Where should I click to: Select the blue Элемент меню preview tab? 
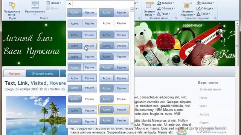[x=43, y=73]
